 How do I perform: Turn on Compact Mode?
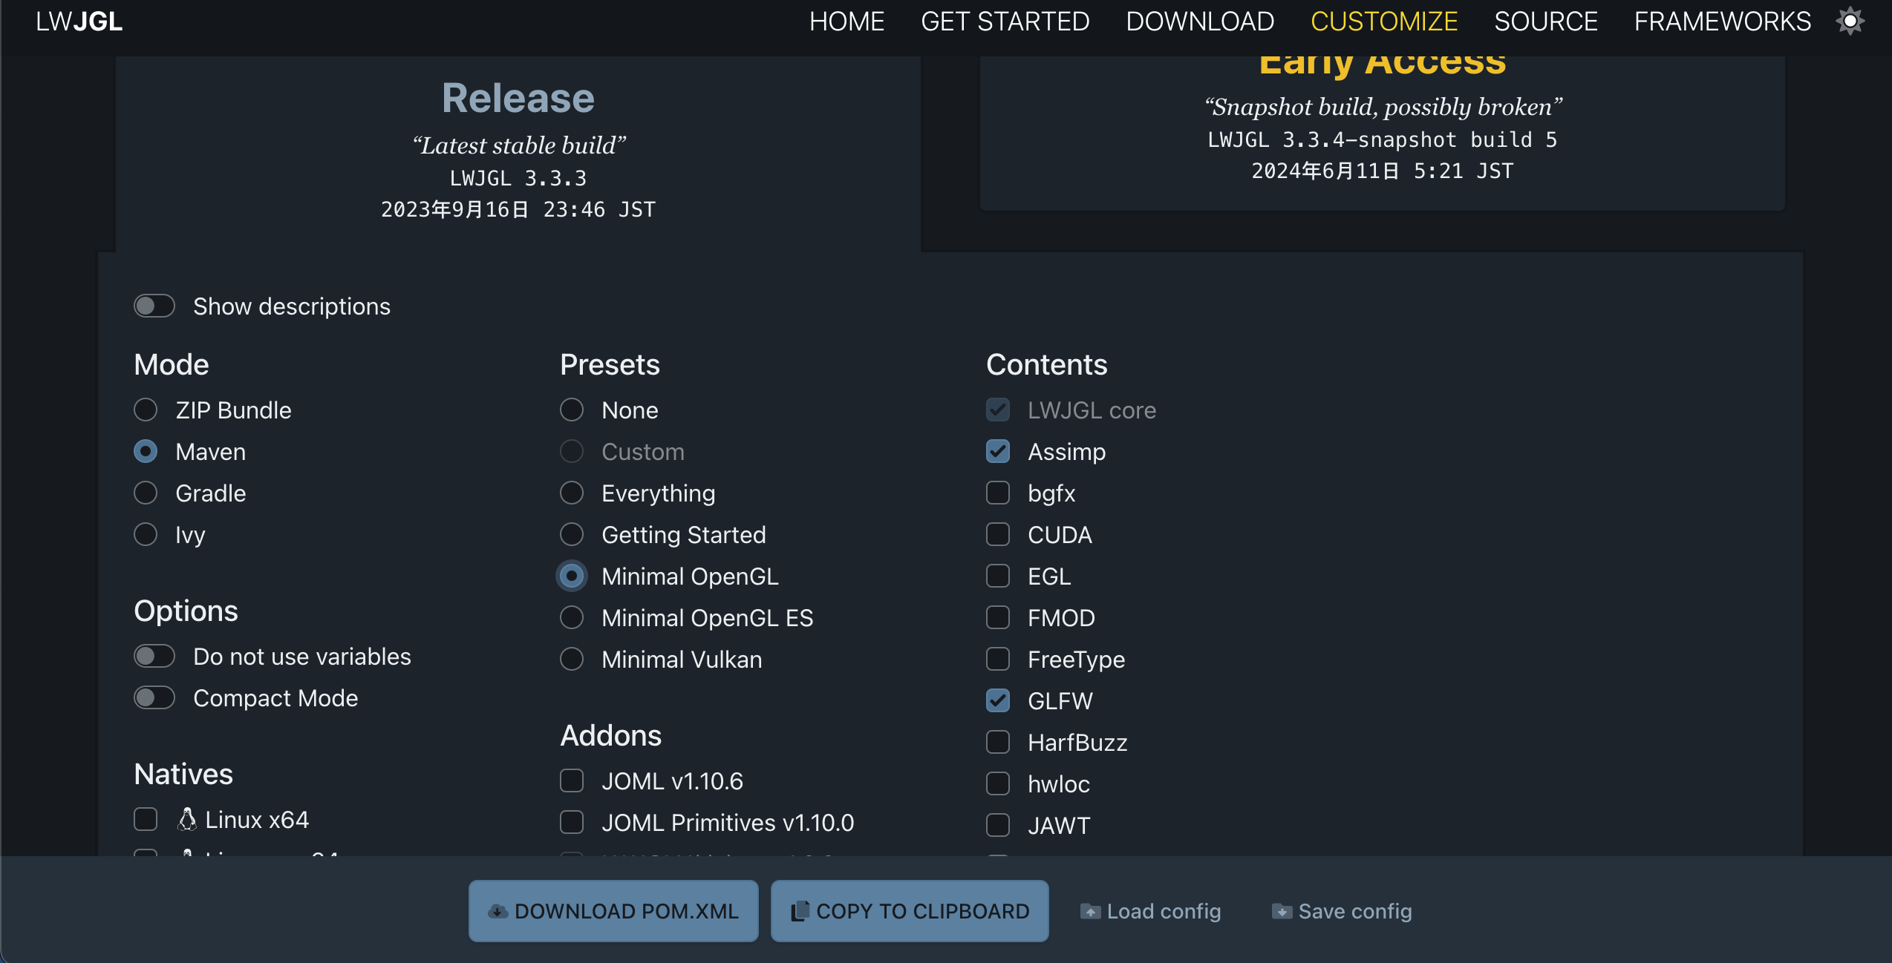point(154,698)
